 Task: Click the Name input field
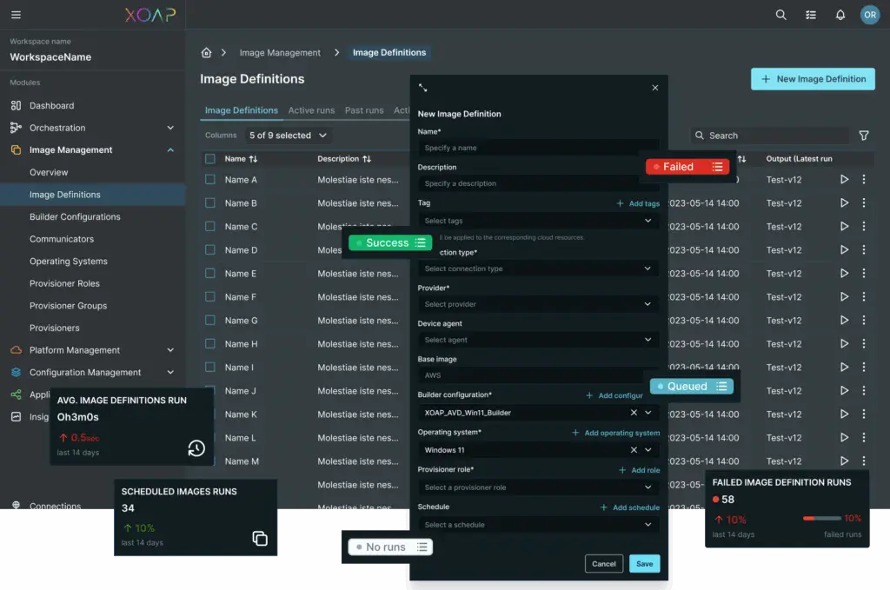point(537,148)
